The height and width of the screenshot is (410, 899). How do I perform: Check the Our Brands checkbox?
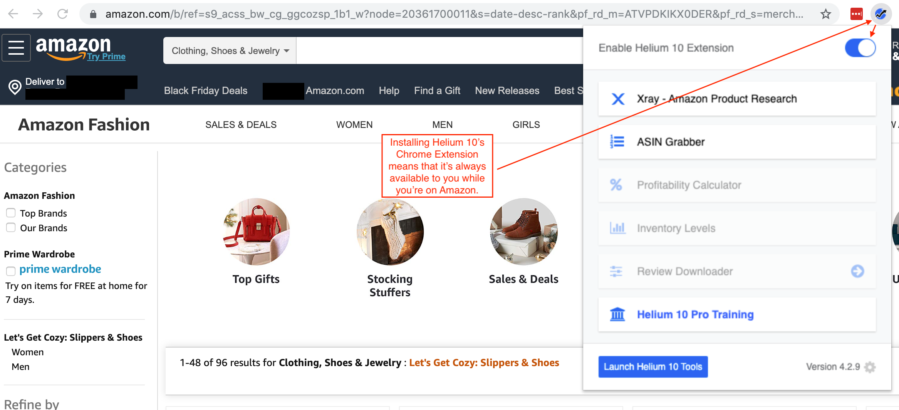point(11,227)
